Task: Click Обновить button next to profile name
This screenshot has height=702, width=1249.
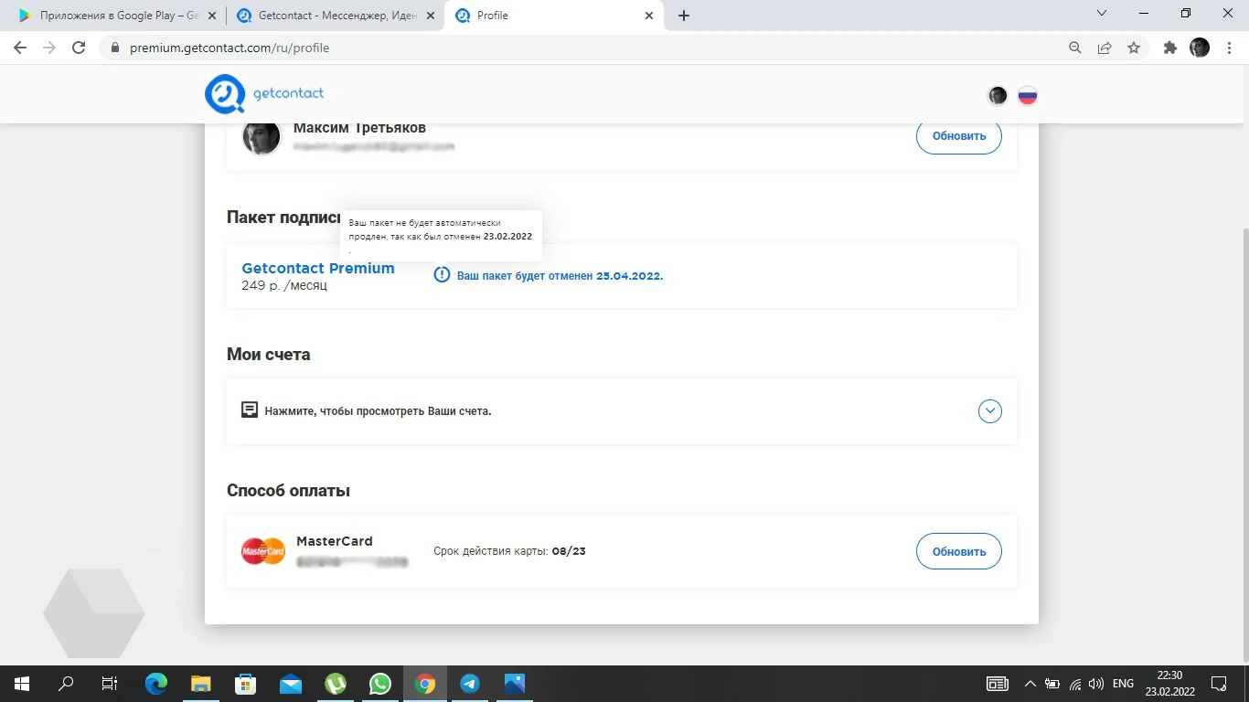Action: coord(959,136)
